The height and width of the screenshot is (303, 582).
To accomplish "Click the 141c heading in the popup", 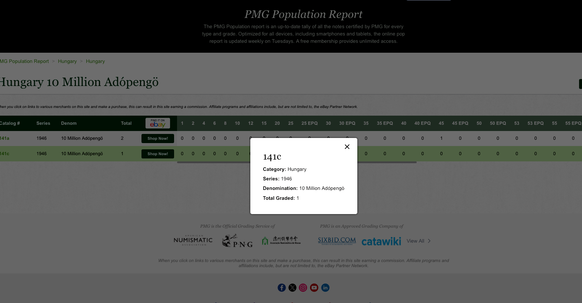I will [x=272, y=157].
